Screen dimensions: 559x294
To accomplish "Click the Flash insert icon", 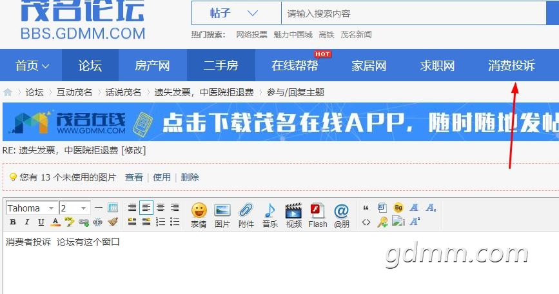I will coord(317,215).
